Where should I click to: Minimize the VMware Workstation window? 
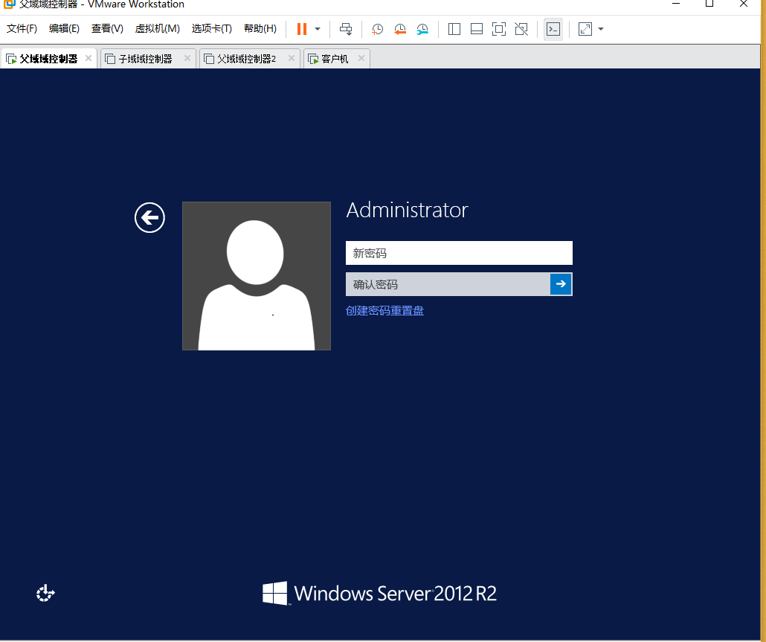coord(676,4)
